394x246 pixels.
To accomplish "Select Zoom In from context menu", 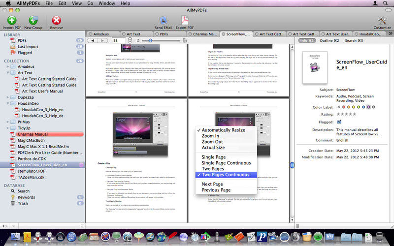I will tap(226, 136).
